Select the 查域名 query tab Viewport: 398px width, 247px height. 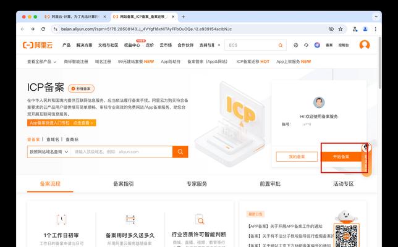point(53,140)
